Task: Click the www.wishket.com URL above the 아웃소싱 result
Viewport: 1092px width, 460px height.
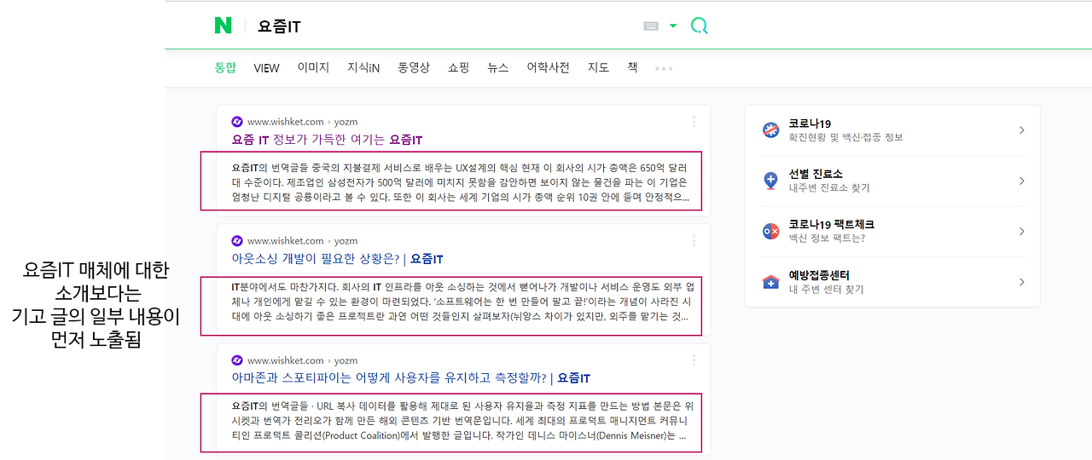Action: (286, 241)
